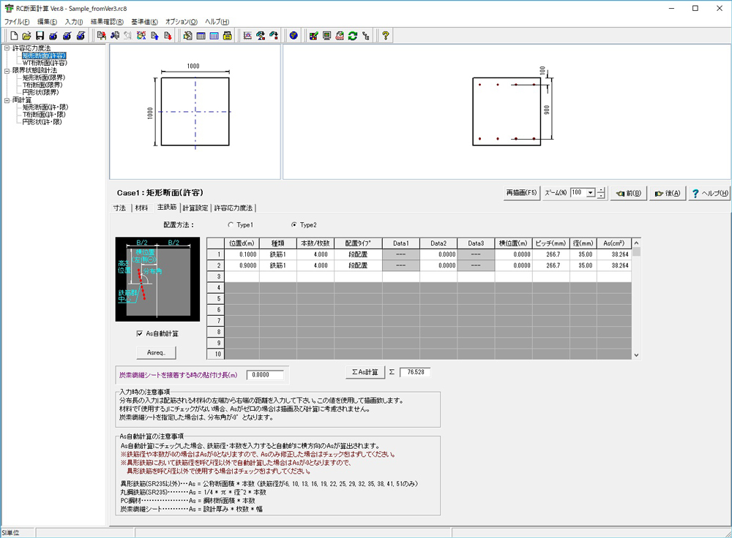The width and height of the screenshot is (732, 538).
Task: Click the app icon in the title bar
Action: 9,8
